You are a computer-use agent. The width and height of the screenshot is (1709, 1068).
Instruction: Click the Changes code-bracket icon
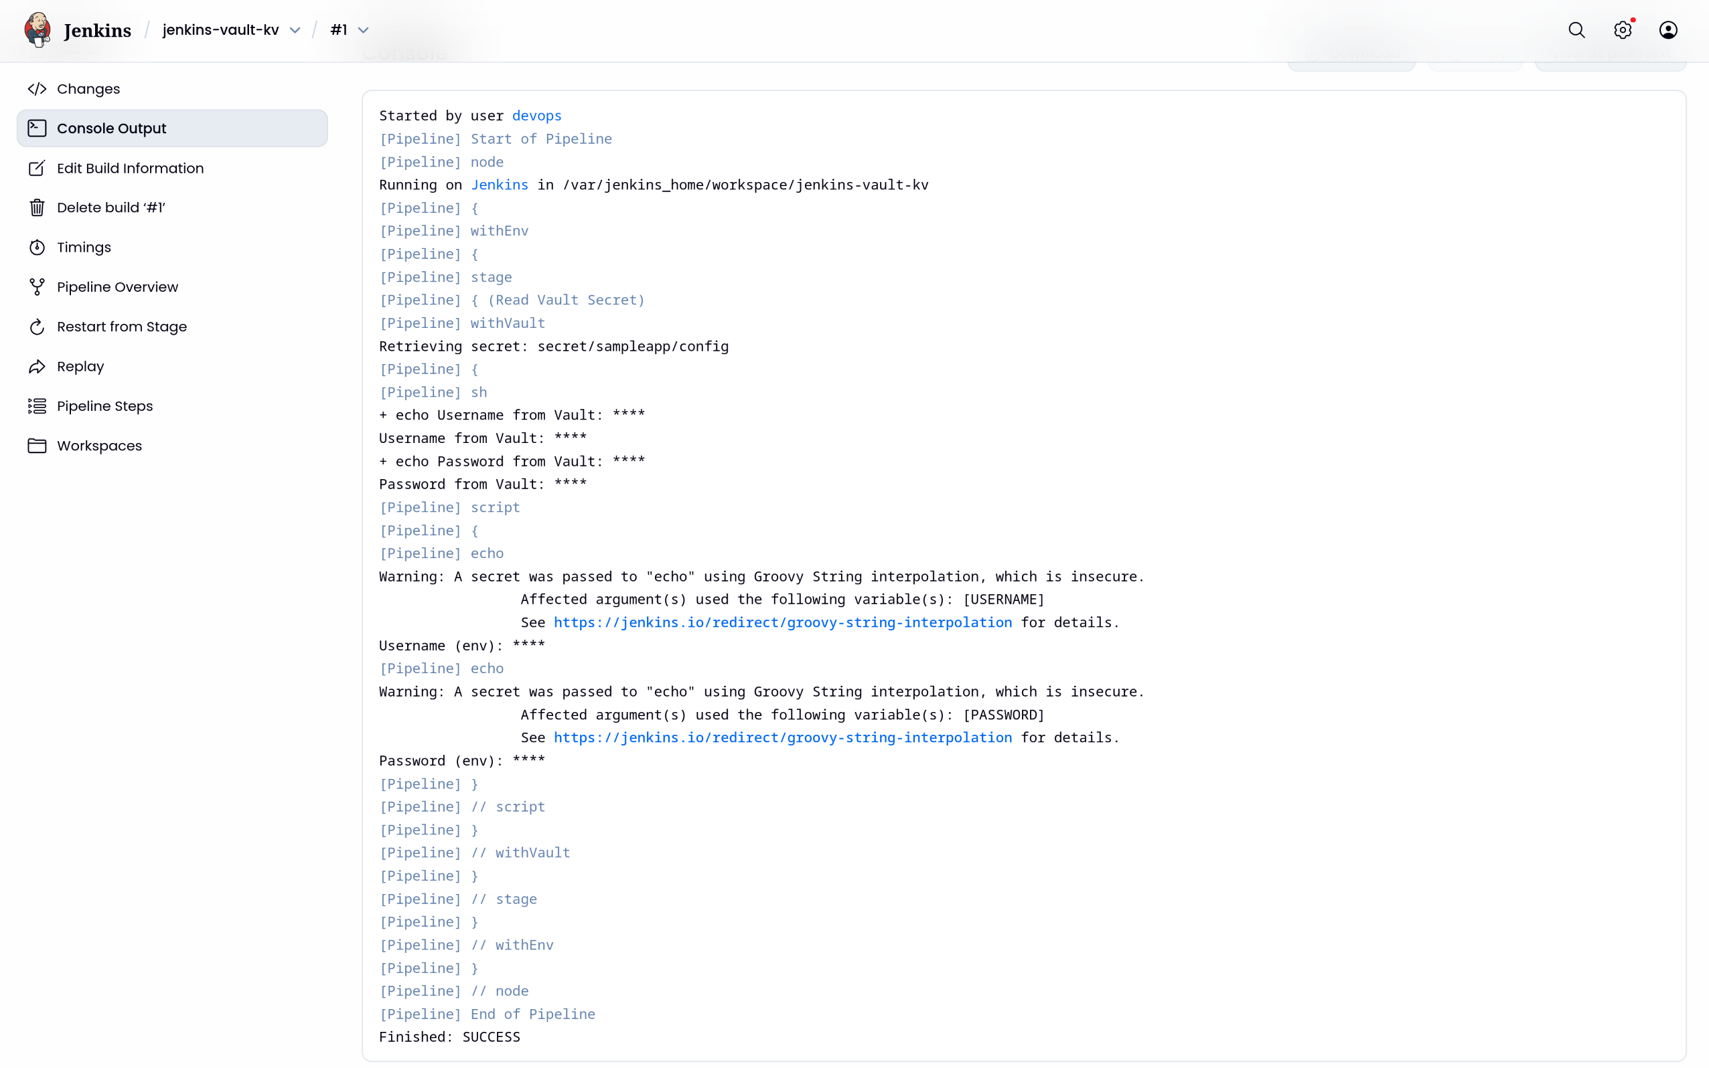tap(37, 89)
